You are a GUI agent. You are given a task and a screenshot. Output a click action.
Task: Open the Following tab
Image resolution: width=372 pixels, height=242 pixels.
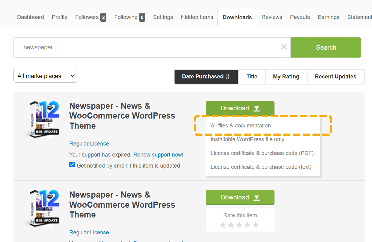(x=130, y=17)
